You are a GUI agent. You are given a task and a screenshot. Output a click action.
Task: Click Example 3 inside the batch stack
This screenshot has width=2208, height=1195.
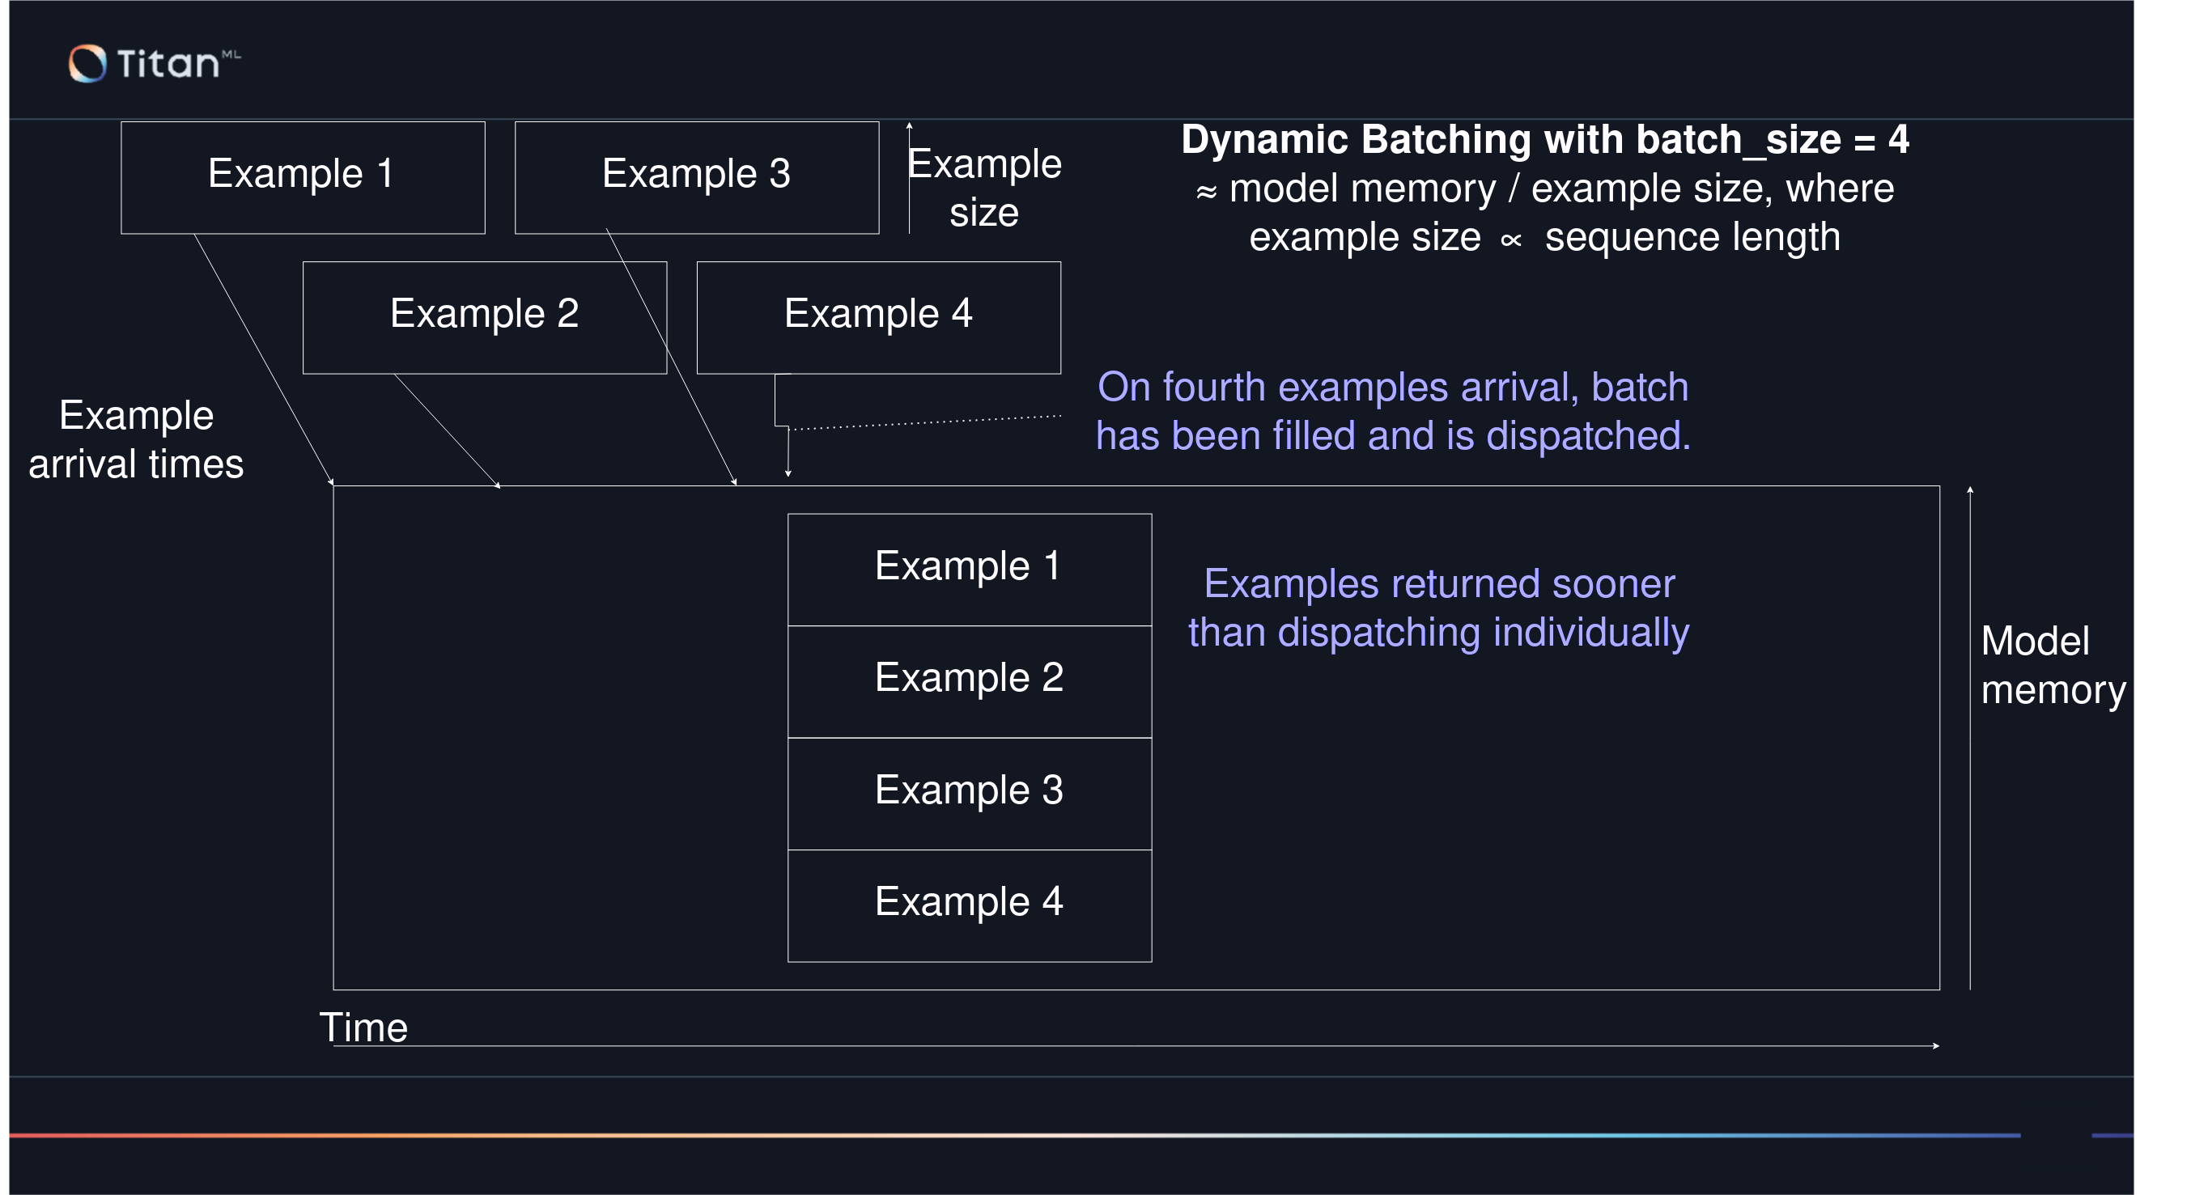[x=969, y=792]
